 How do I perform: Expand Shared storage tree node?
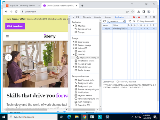74,67
